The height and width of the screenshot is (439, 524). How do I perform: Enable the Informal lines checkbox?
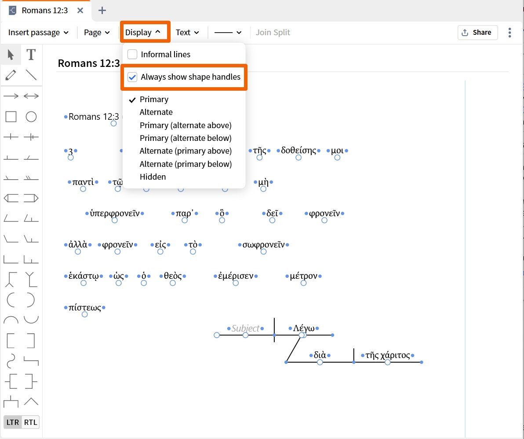(132, 54)
